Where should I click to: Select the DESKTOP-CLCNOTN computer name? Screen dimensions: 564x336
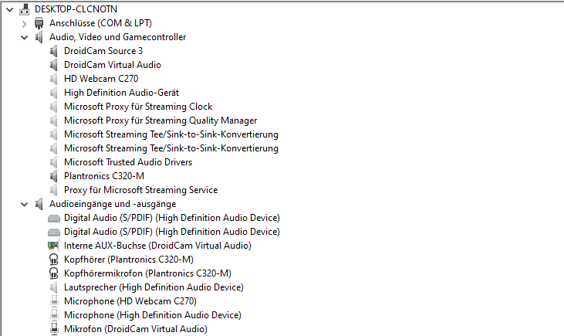click(76, 9)
